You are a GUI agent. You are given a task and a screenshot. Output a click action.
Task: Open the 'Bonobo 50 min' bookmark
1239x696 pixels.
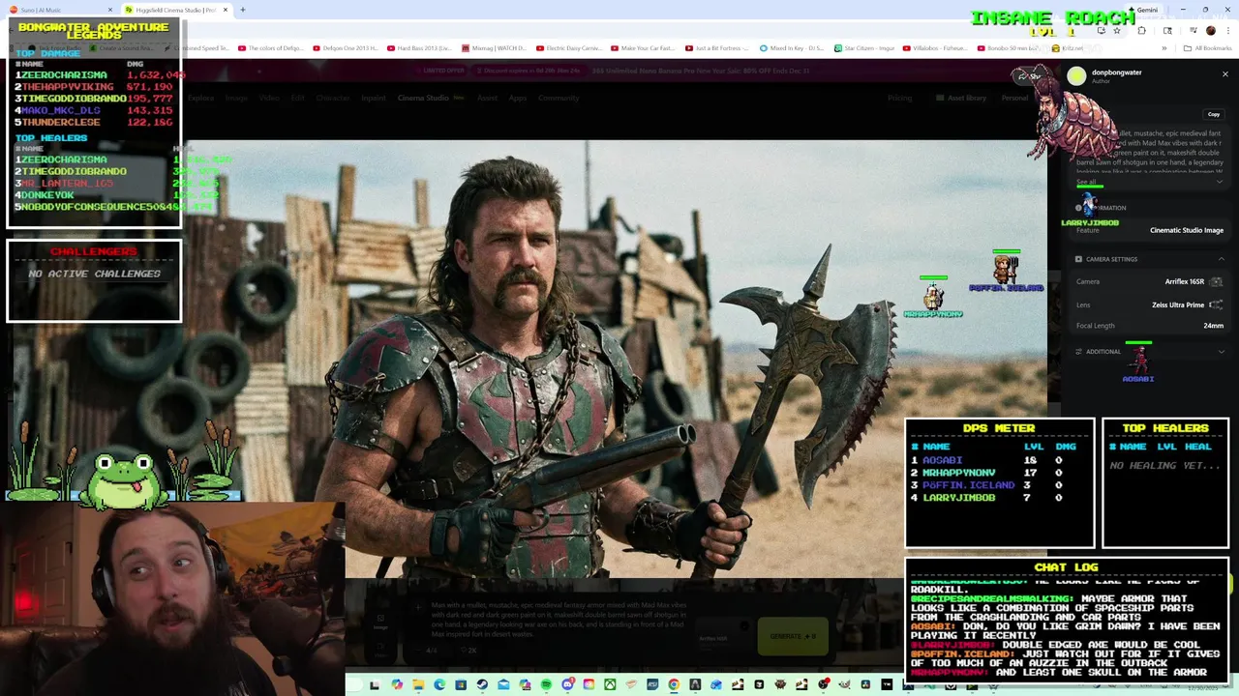click(x=1009, y=47)
